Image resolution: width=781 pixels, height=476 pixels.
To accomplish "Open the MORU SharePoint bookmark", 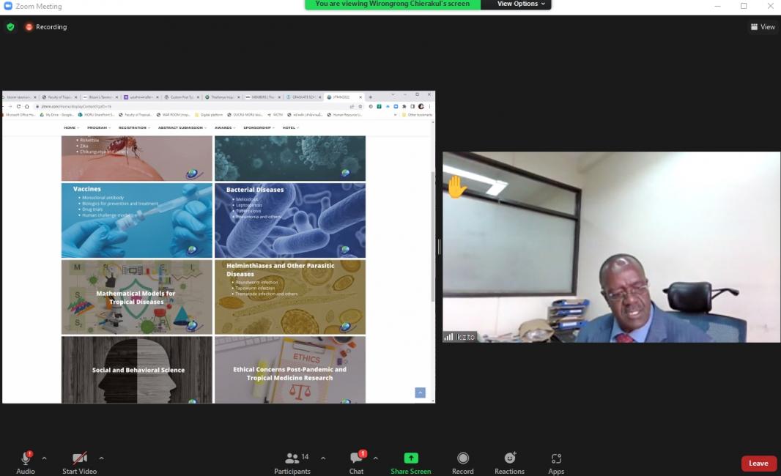I will 97,114.
